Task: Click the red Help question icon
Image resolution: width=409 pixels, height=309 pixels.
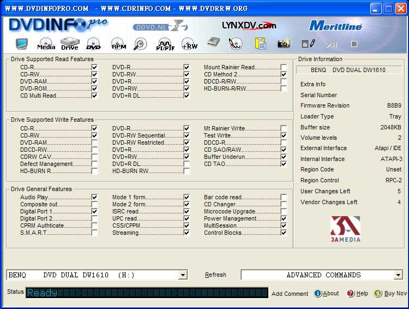Action: tap(351, 294)
